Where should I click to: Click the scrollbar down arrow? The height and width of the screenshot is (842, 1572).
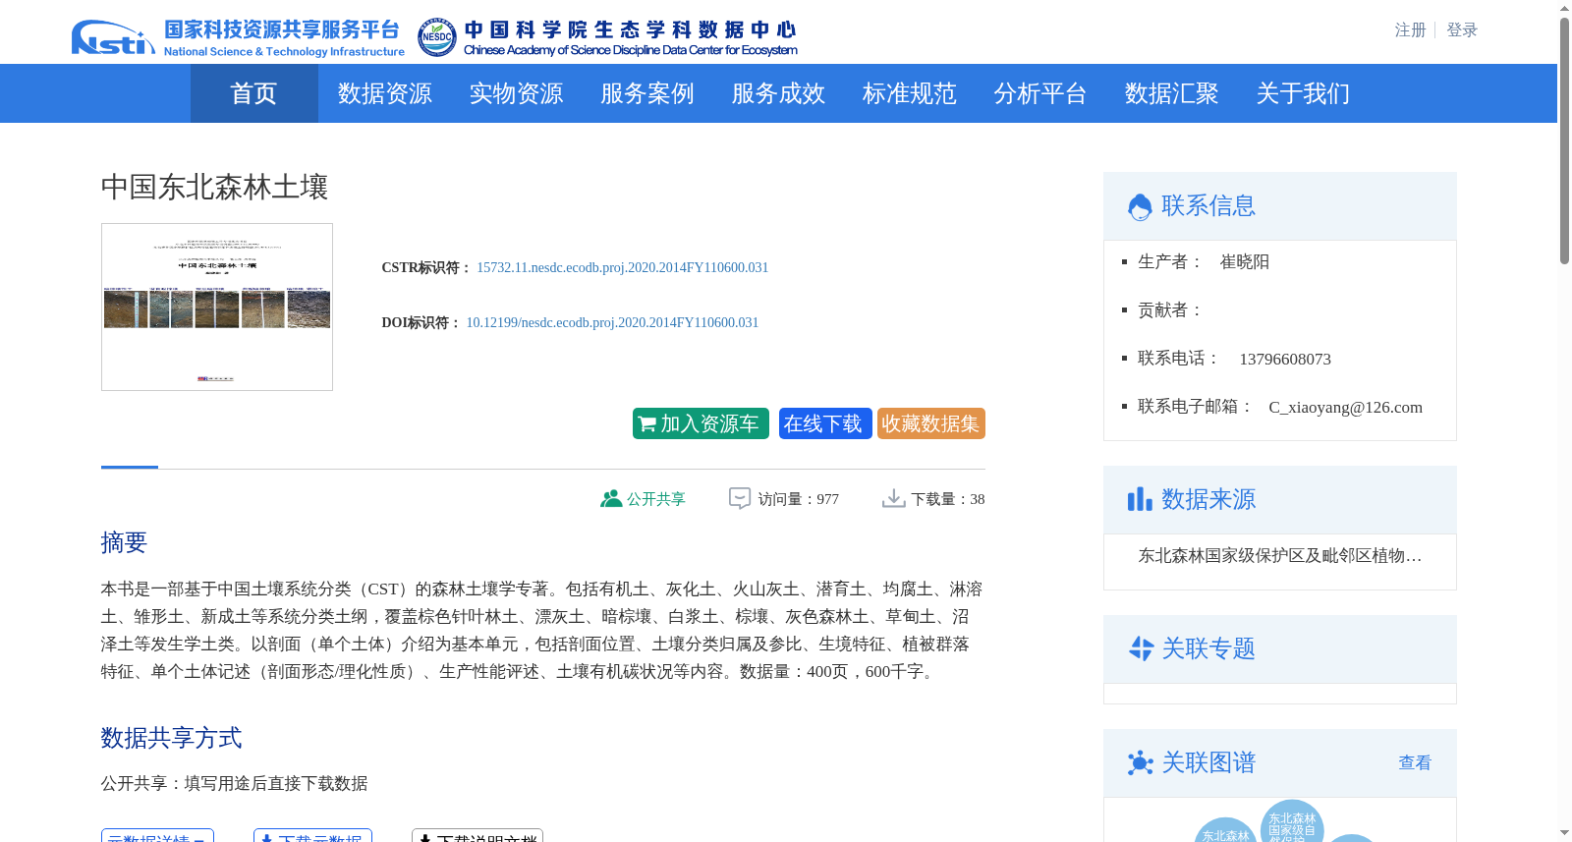[x=1564, y=834]
